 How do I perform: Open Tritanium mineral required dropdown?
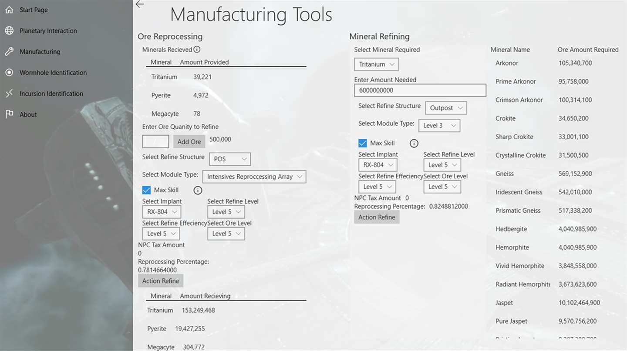tap(376, 64)
